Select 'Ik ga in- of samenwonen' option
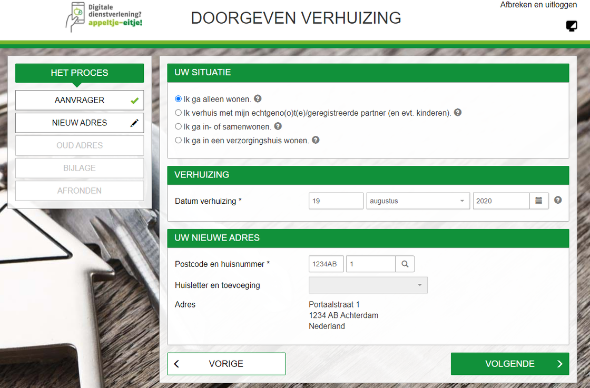 [179, 127]
